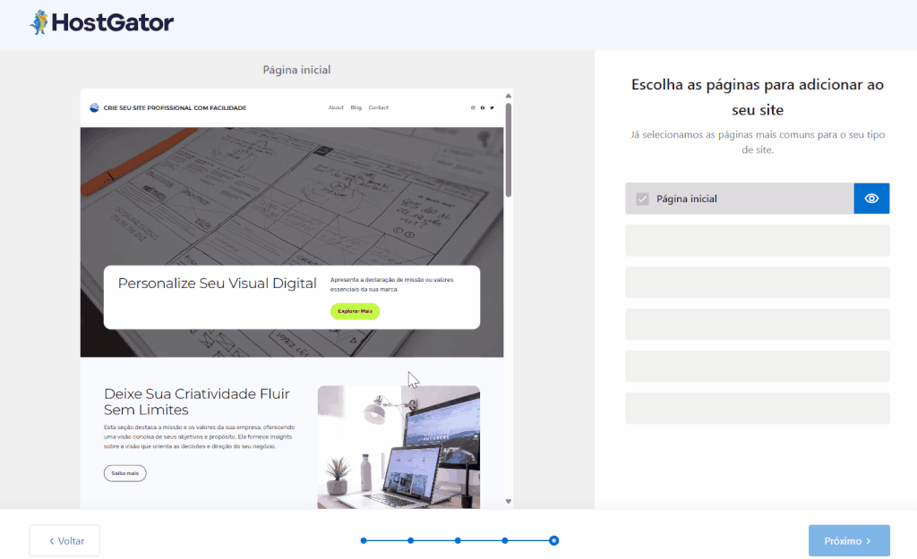Select the fourth progress step dot
Screen dimensions: 917x559
pos(505,540)
